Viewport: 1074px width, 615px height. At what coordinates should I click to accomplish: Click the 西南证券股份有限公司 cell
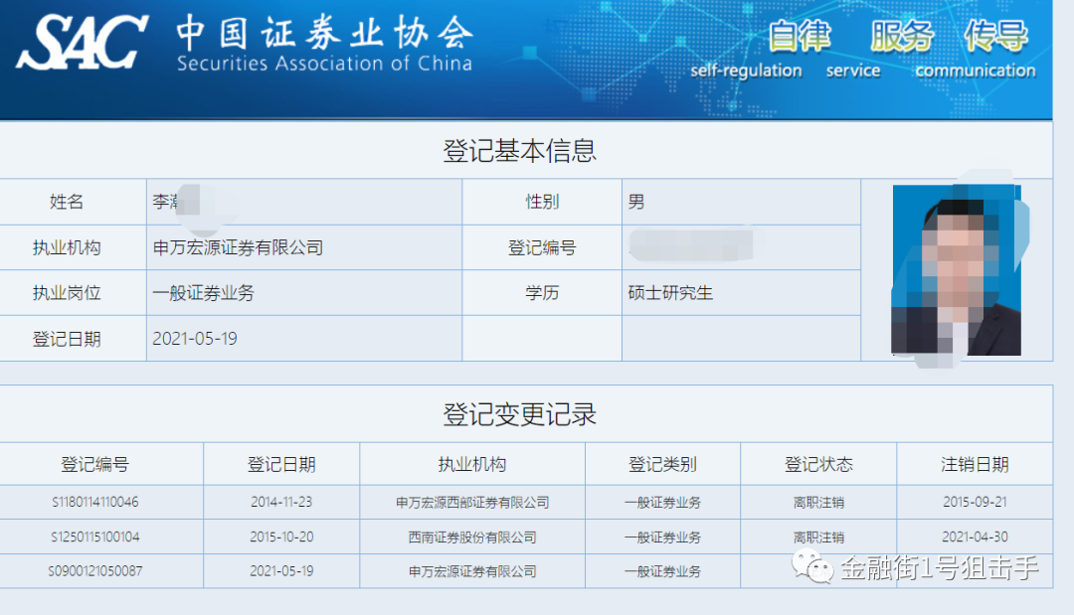472,538
